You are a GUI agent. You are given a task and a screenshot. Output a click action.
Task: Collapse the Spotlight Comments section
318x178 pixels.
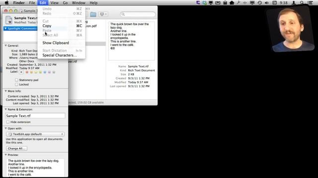pos(5,29)
